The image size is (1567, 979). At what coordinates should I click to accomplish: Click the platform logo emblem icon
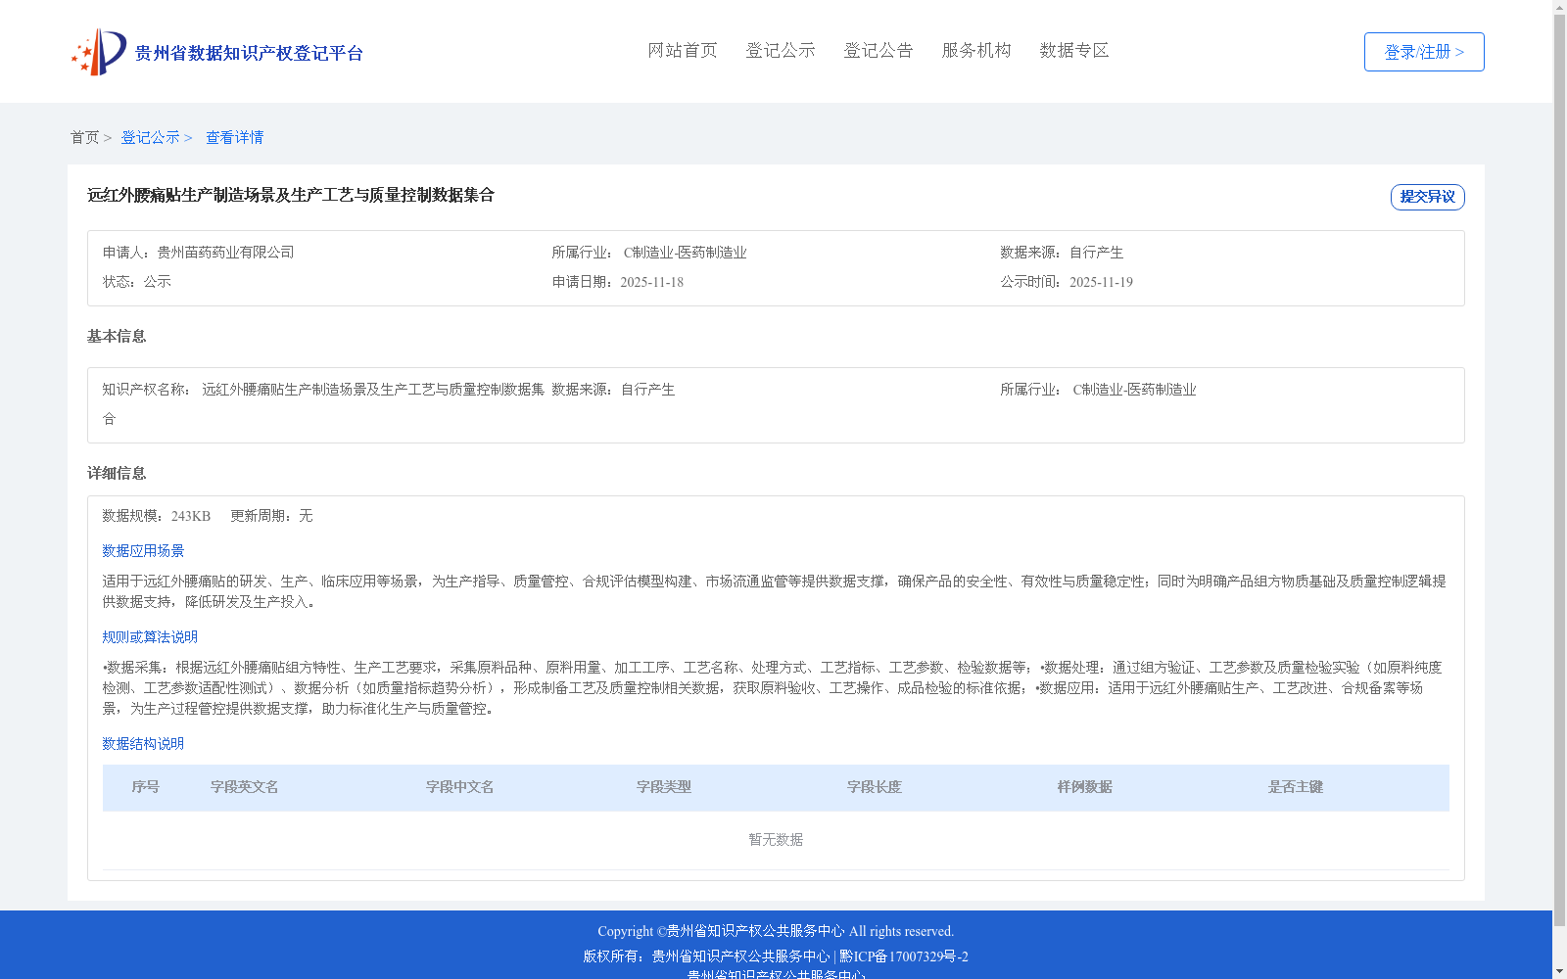(x=99, y=52)
